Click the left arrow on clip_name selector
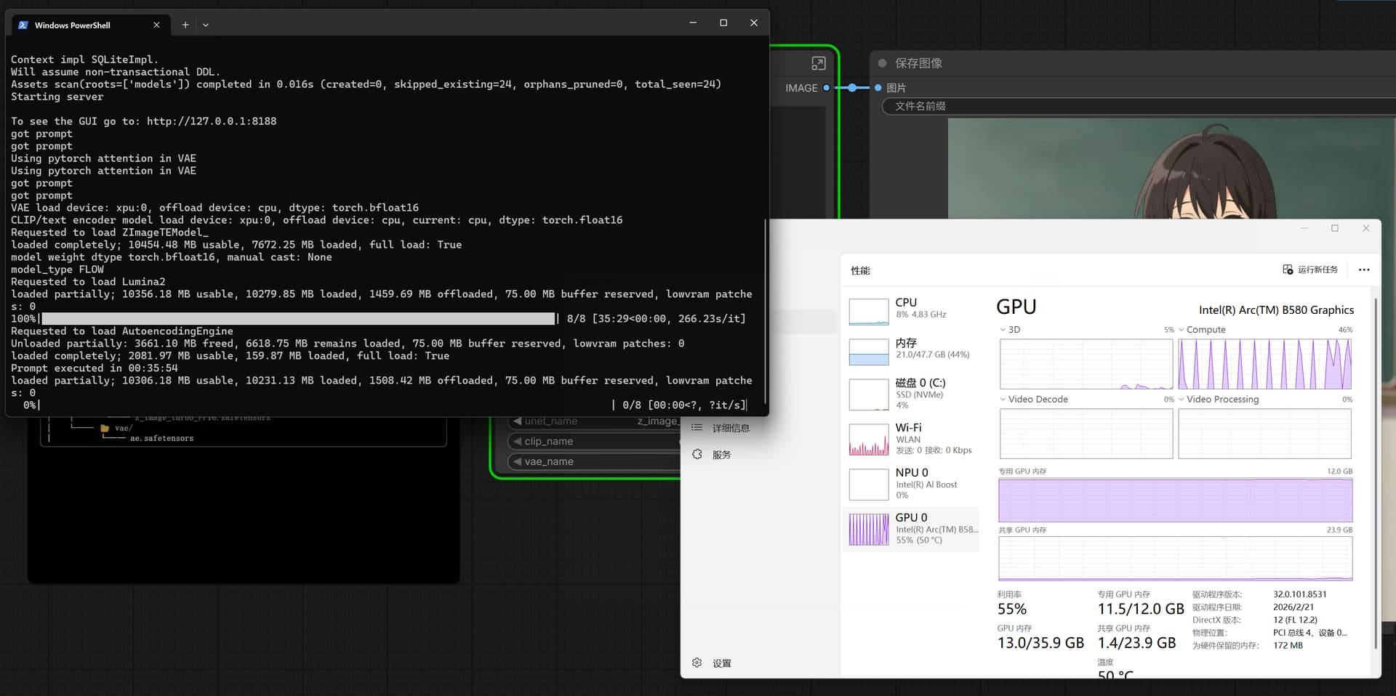Viewport: 1396px width, 696px height. 517,441
